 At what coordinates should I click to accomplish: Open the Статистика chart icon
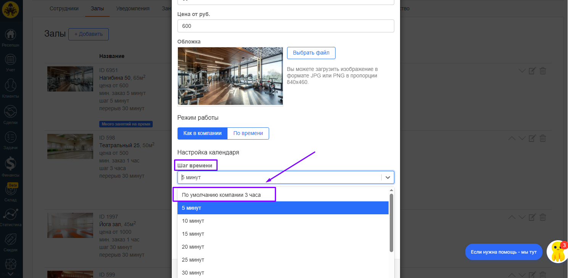(x=10, y=218)
